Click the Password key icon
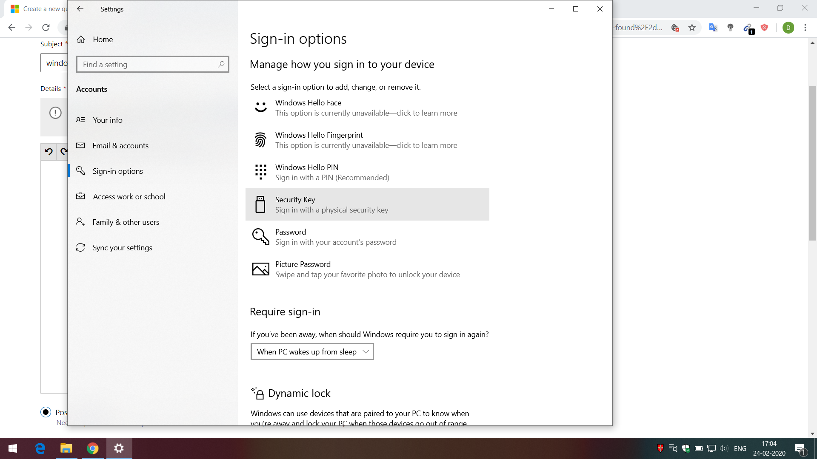The width and height of the screenshot is (817, 459). [x=260, y=237]
